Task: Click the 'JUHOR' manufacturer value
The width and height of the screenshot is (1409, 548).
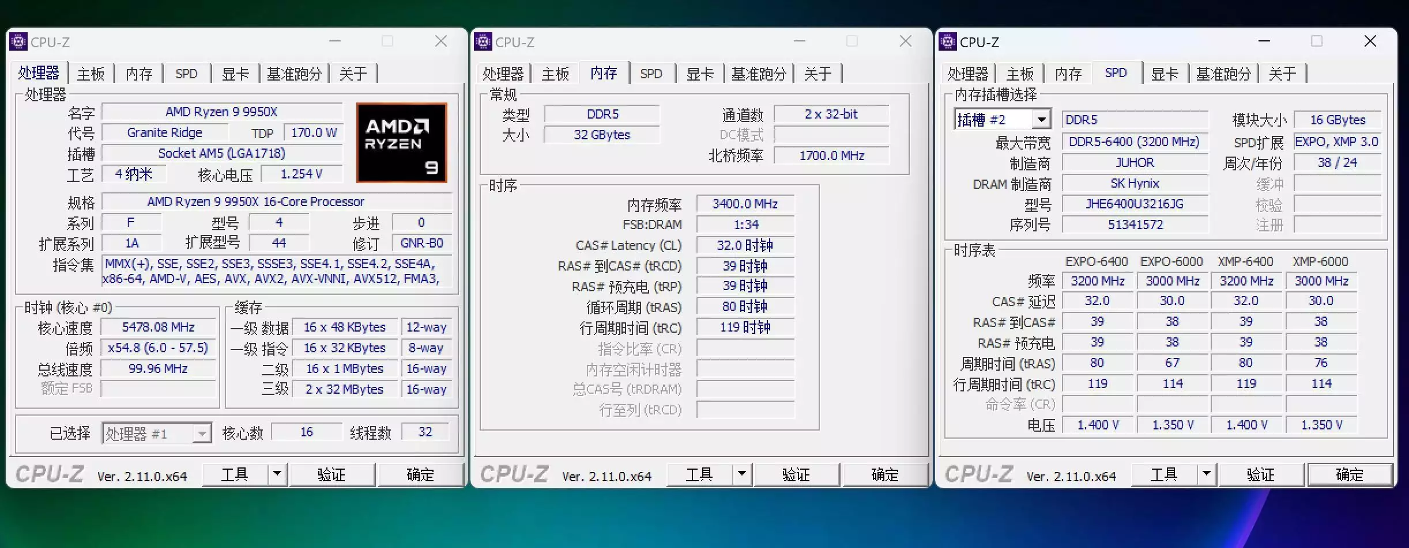Action: [1134, 162]
